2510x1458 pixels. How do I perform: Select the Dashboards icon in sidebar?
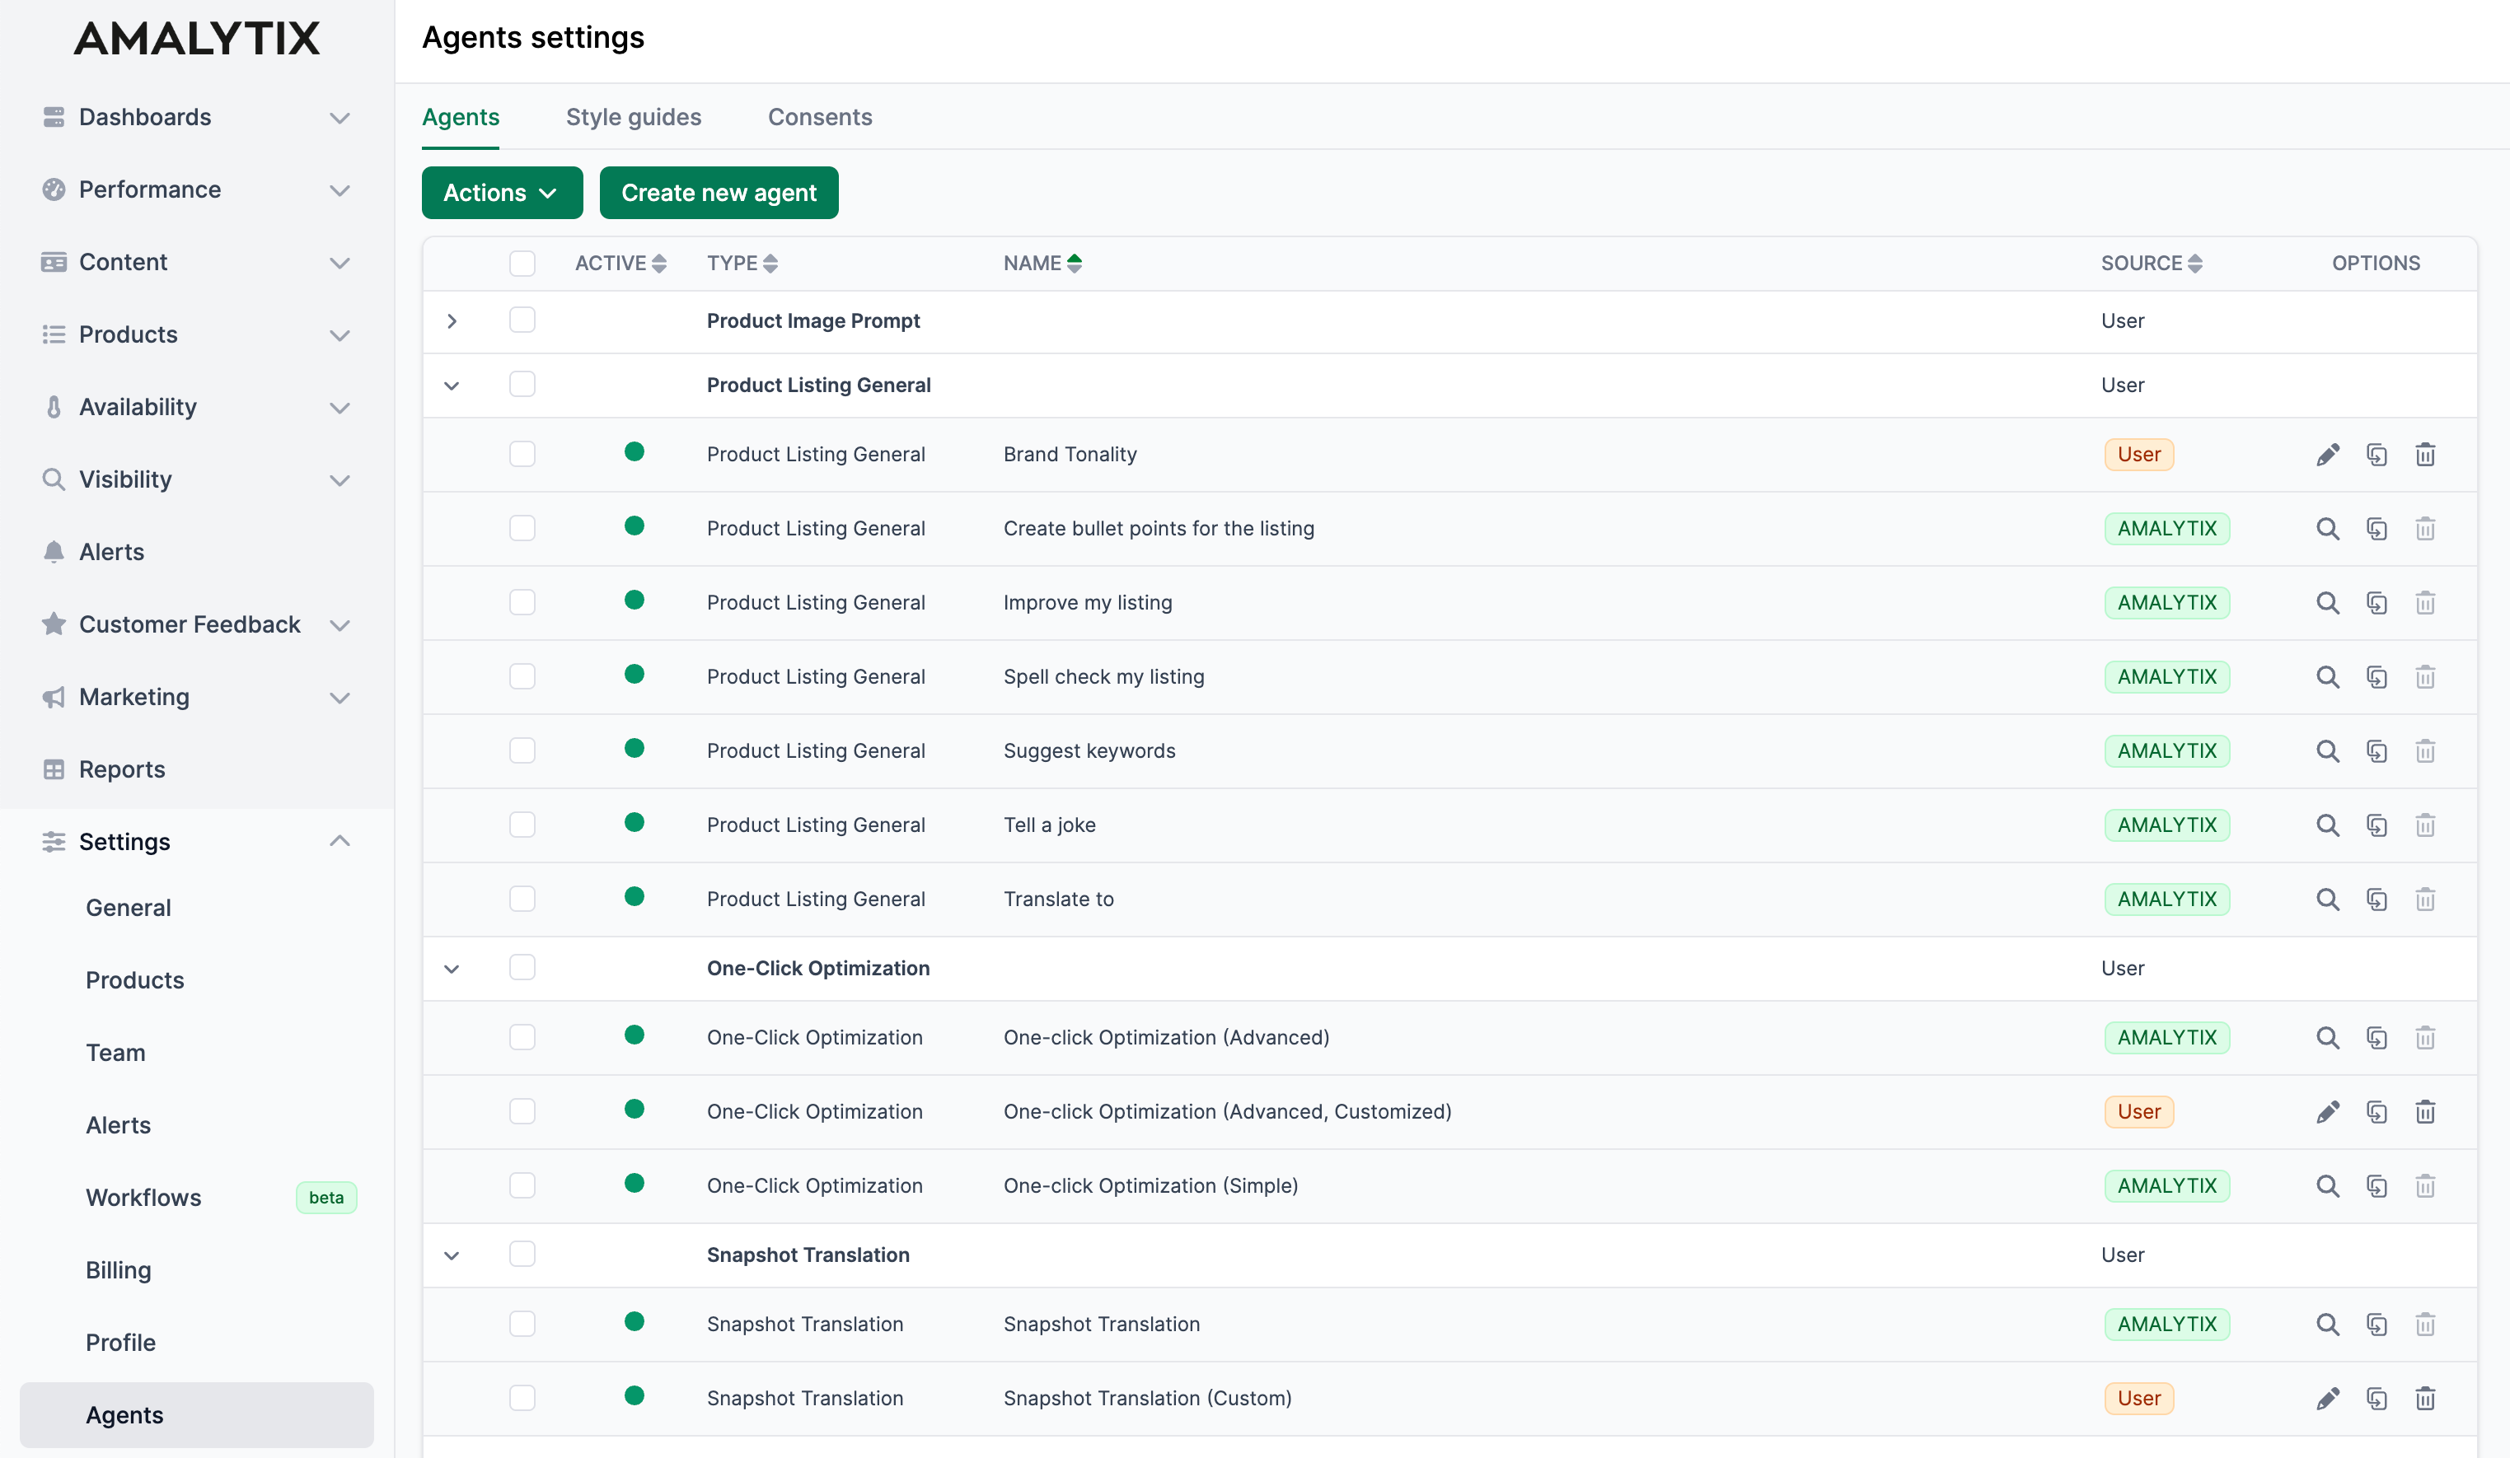tap(54, 116)
